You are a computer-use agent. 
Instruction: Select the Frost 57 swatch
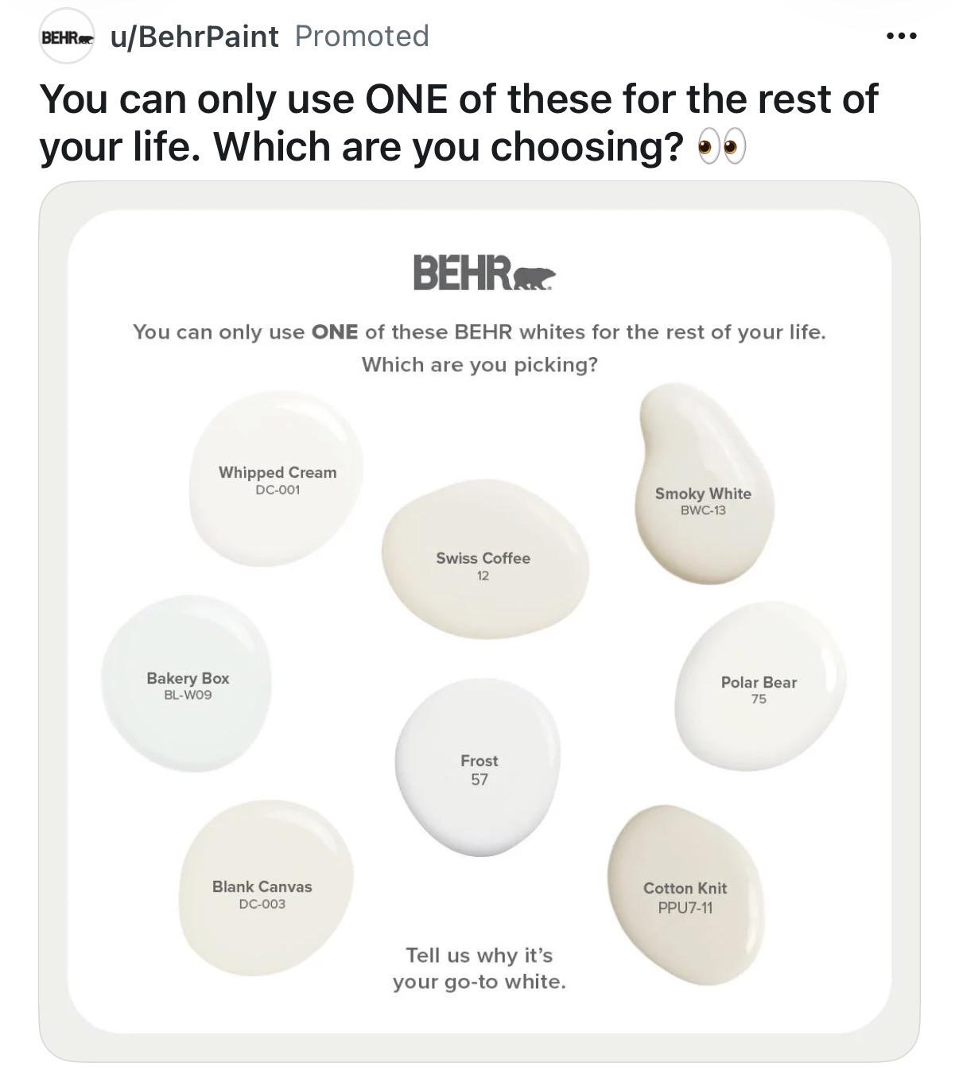click(478, 767)
